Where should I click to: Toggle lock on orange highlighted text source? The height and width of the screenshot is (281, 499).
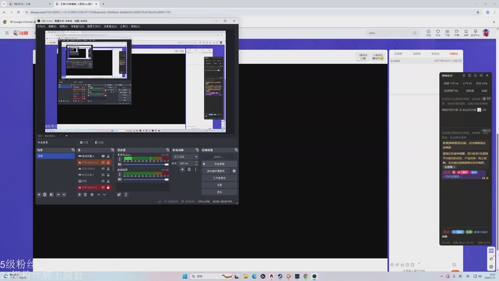tap(108, 162)
